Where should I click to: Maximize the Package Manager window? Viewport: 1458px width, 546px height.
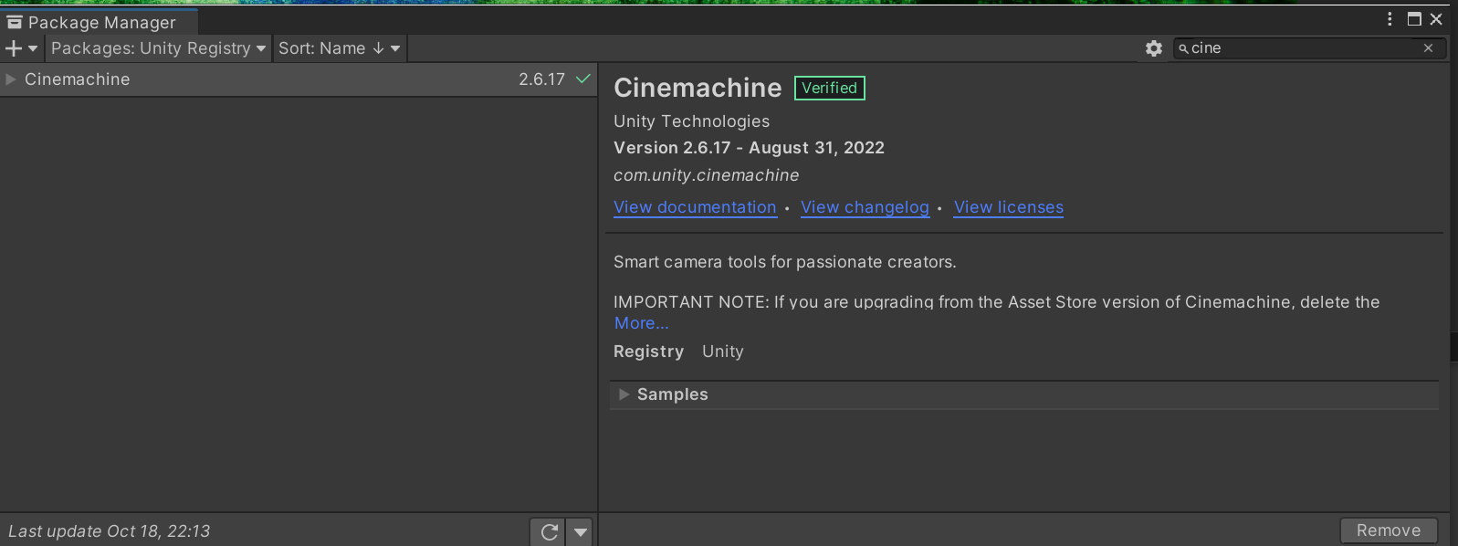pyautogui.click(x=1414, y=19)
